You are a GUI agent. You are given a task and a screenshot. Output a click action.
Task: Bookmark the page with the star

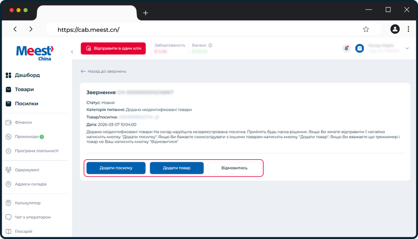(366, 29)
